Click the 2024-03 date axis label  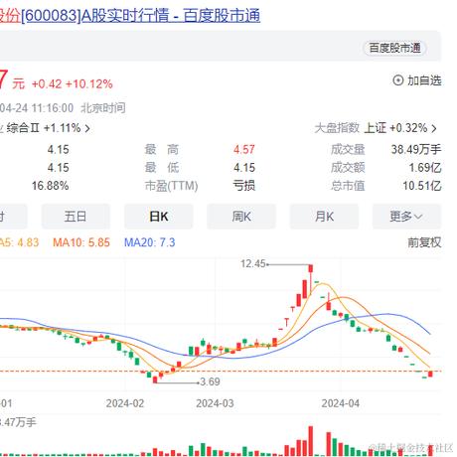click(215, 403)
